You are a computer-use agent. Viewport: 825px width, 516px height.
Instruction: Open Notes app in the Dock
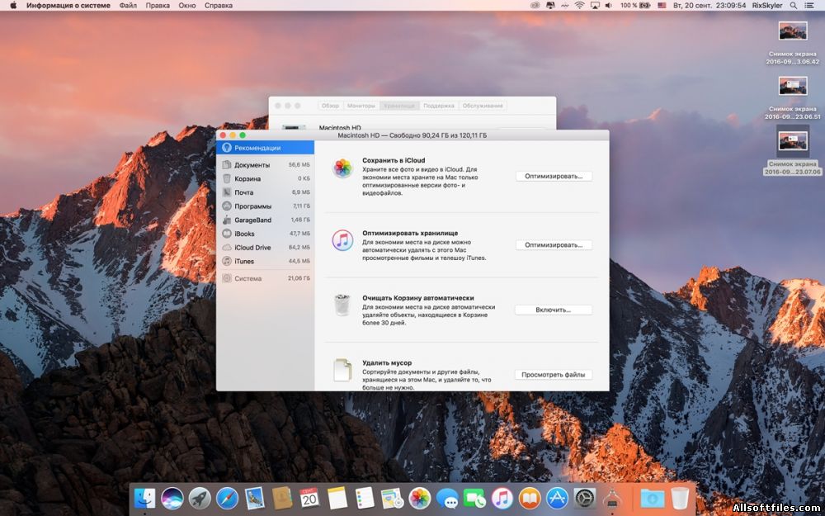click(337, 498)
